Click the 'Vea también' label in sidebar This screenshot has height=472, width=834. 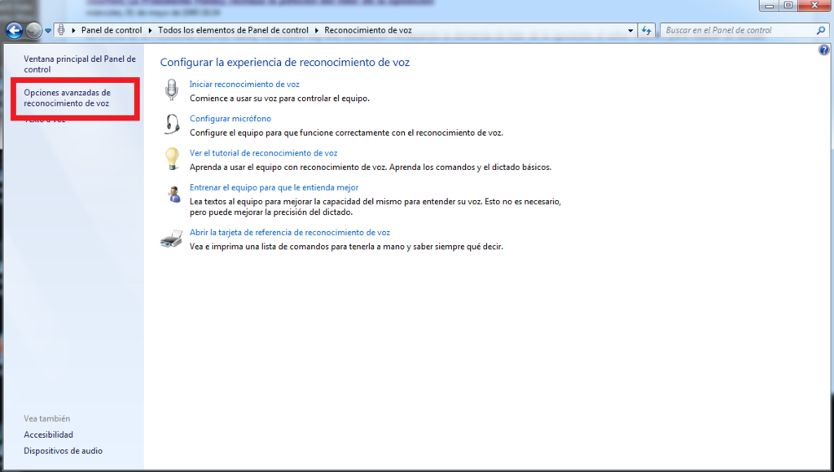(46, 419)
